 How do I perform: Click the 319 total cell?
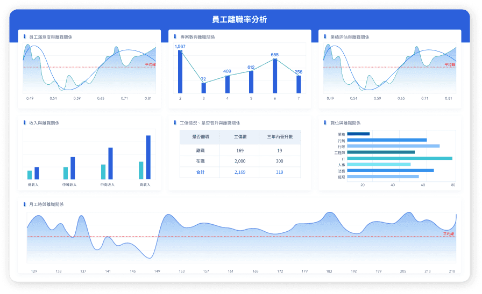279,172
